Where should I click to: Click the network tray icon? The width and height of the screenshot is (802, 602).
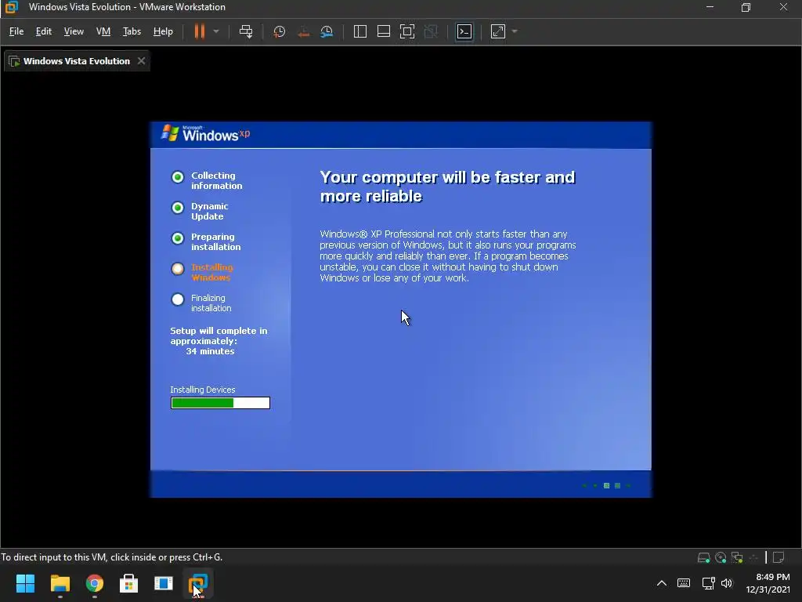pyautogui.click(x=708, y=583)
